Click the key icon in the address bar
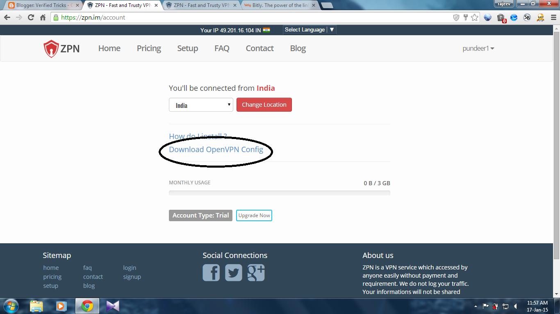This screenshot has height=314, width=560. click(x=466, y=18)
